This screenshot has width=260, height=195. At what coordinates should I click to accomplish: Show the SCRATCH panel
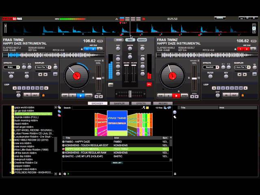(x=142, y=40)
